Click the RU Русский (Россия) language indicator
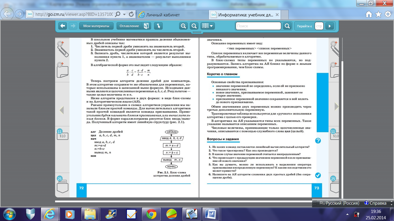The height and width of the screenshot is (221, 394). click(339, 203)
